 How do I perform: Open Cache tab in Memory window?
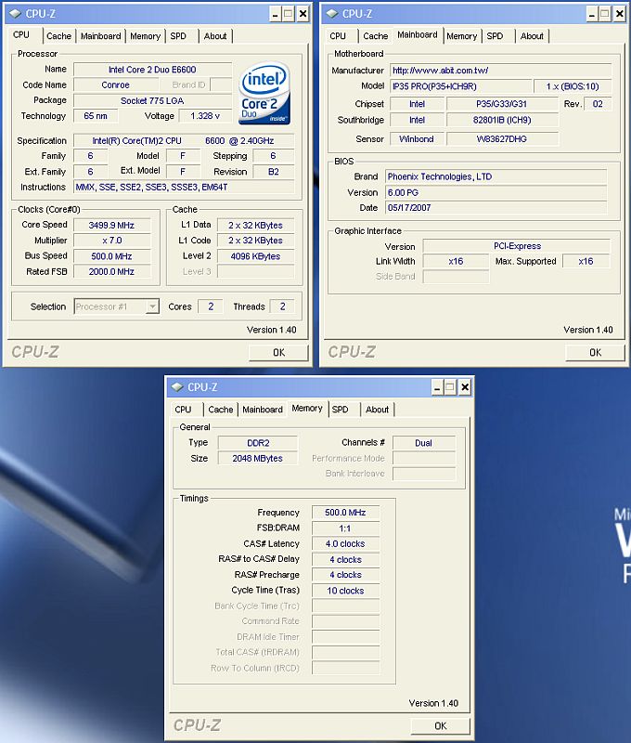(221, 410)
